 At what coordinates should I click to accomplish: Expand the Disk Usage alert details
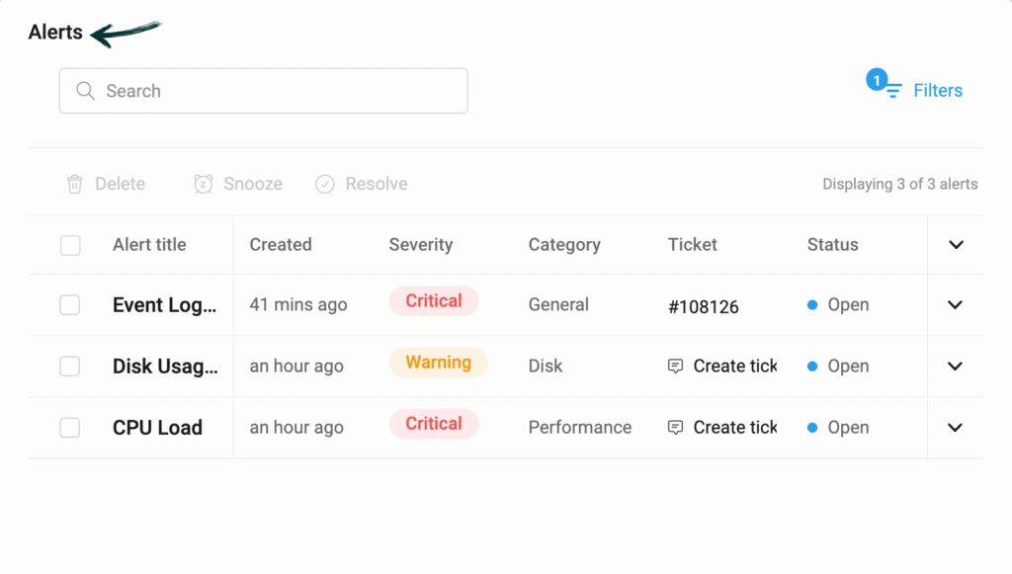click(955, 366)
